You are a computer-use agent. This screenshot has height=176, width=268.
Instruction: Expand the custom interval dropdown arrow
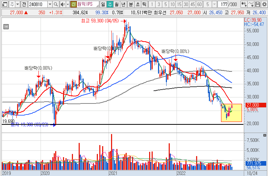[214, 4]
